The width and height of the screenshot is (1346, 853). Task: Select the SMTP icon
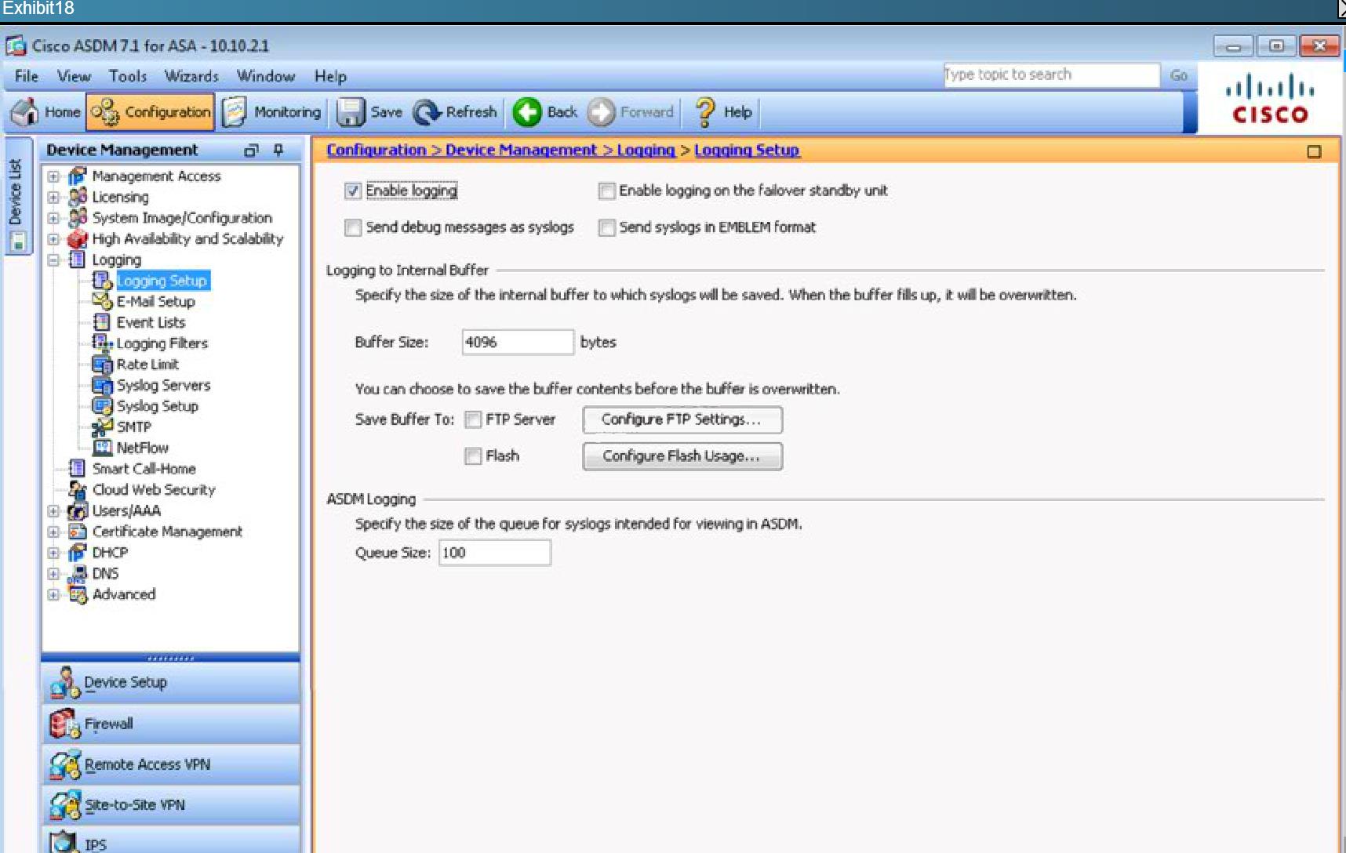102,427
